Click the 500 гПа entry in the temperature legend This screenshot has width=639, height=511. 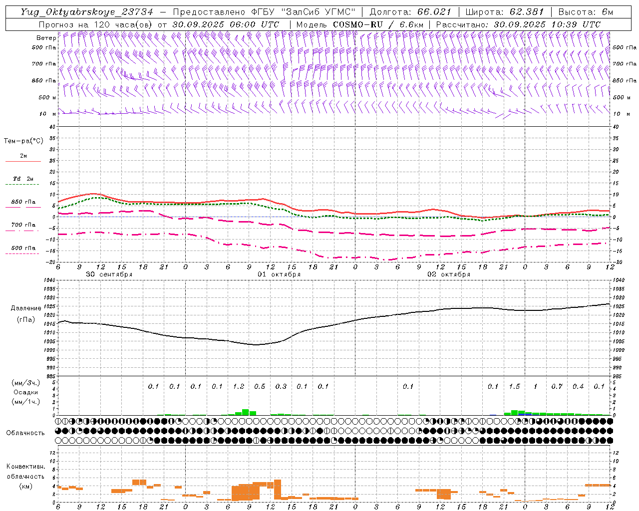coord(23,248)
